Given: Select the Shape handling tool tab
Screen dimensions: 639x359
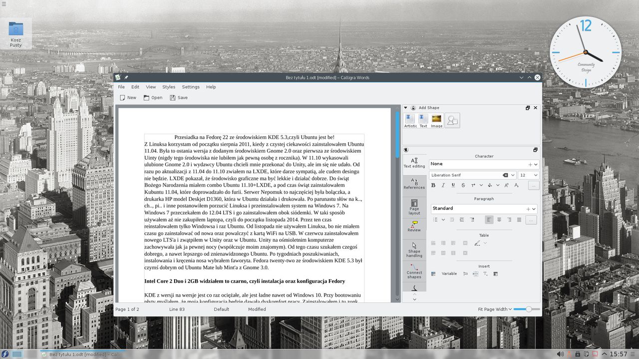Looking at the screenshot, I should coord(414,250).
